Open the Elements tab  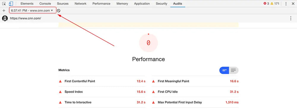click(x=27, y=4)
